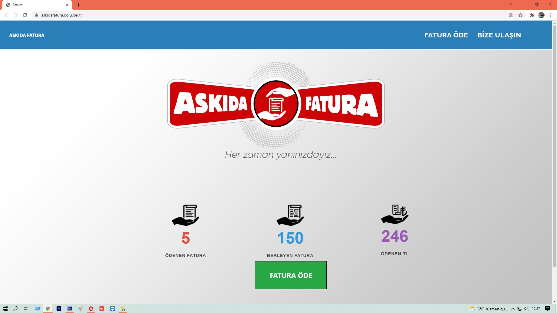
Task: Click the ÖDENEN FATURA label
Action: pyautogui.click(x=185, y=255)
